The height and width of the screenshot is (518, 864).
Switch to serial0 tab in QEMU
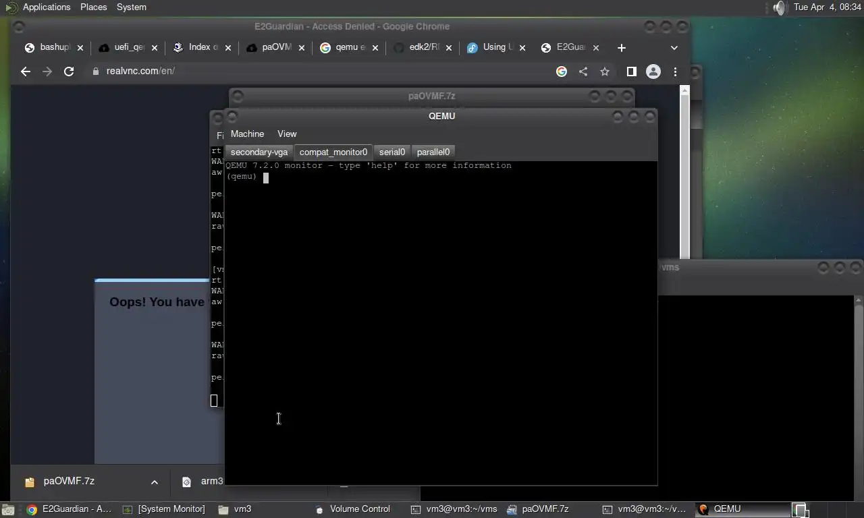click(x=392, y=152)
